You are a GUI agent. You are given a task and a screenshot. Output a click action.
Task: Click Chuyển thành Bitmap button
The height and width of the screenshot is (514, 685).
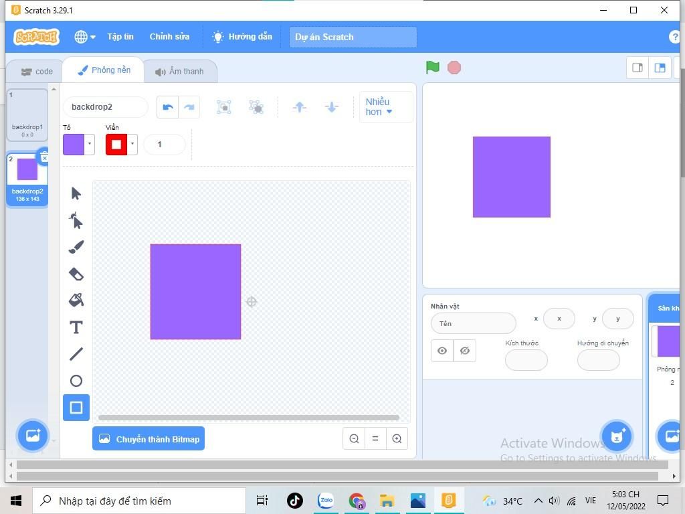(x=149, y=439)
